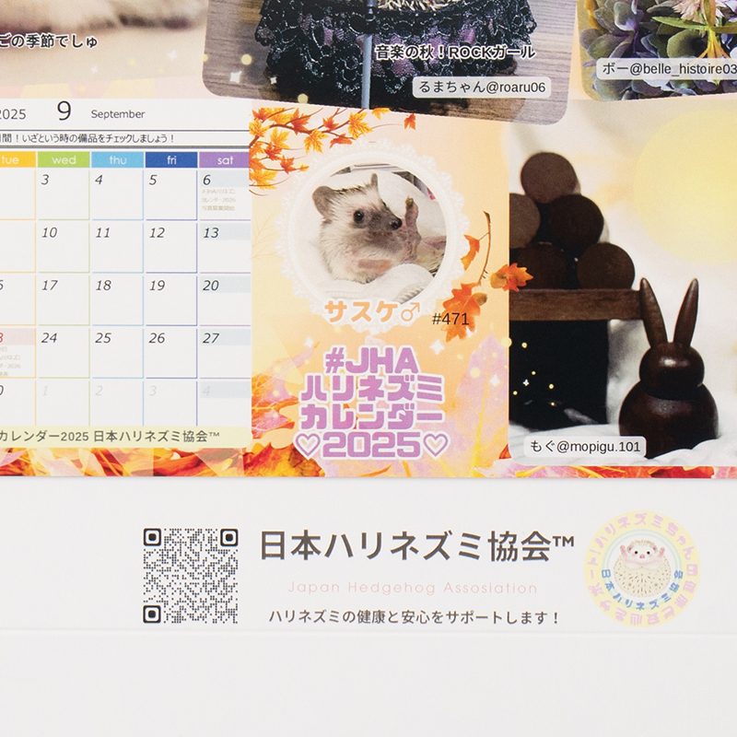Click the 'wed' weekday header
The image size is (737, 737).
click(64, 159)
